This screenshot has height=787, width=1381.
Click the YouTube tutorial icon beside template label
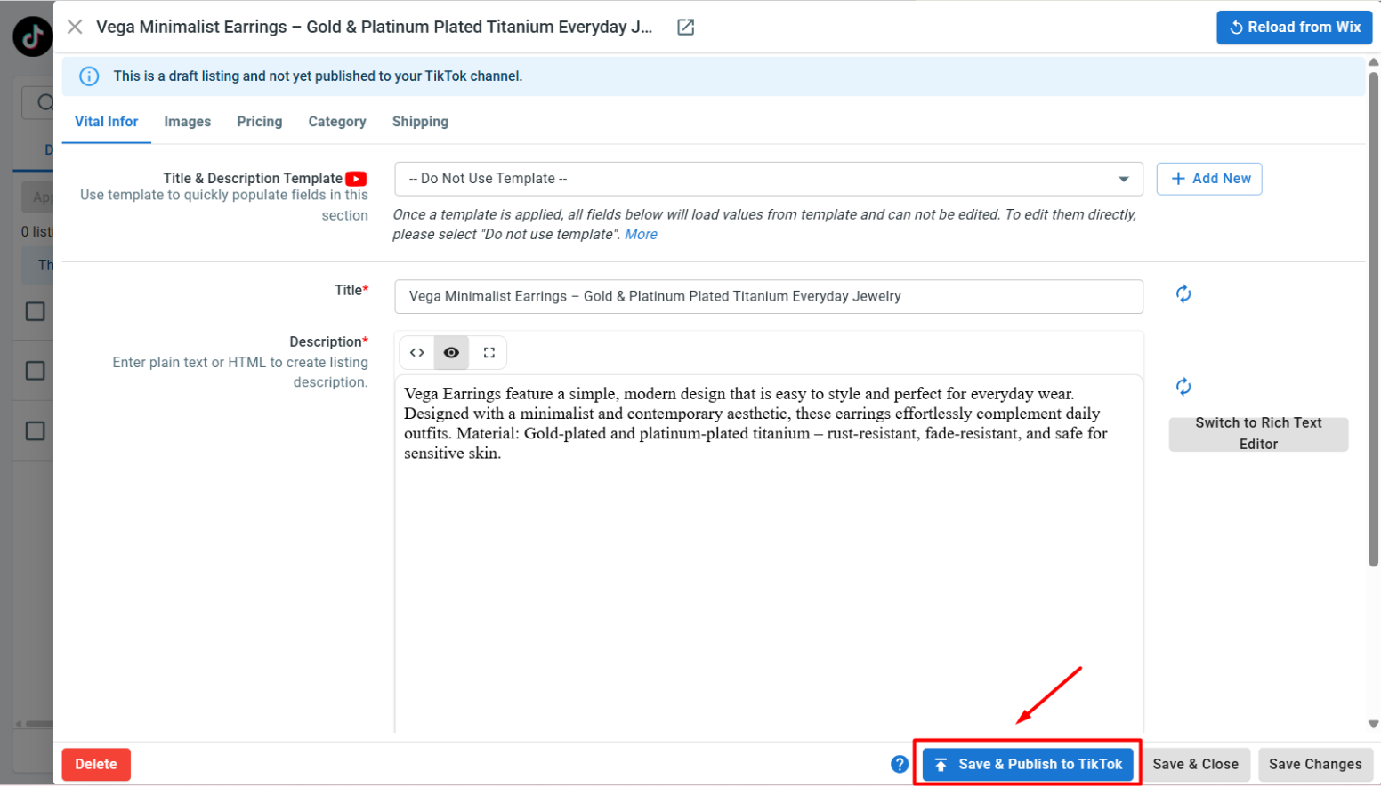pos(356,179)
